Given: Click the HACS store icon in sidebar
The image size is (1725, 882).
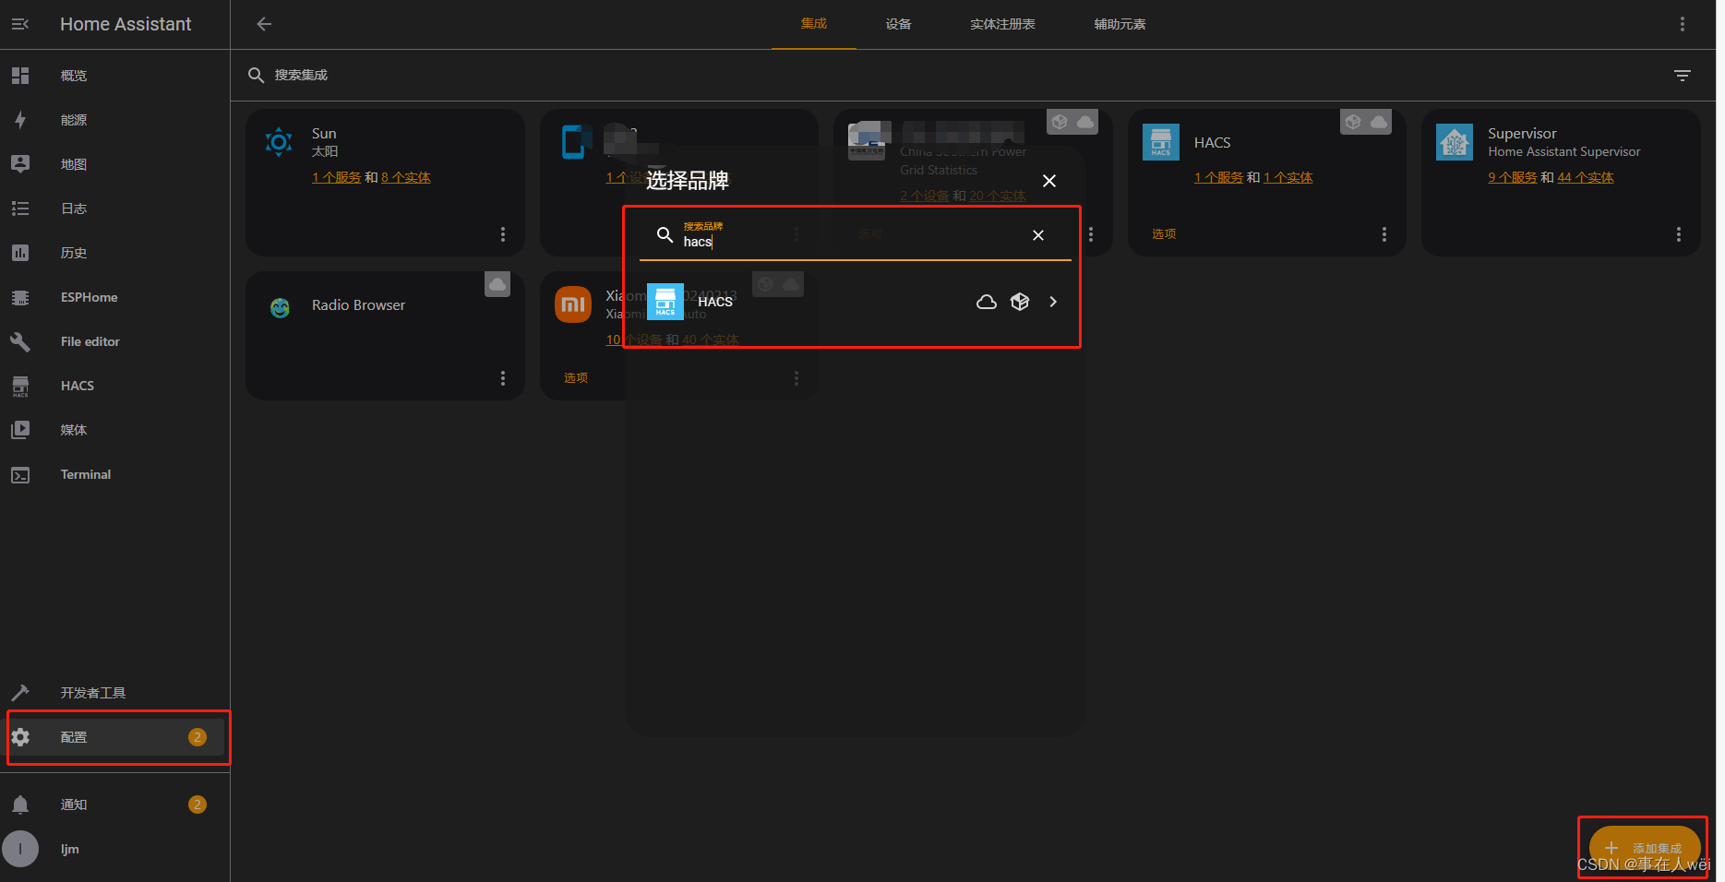Looking at the screenshot, I should 20,386.
